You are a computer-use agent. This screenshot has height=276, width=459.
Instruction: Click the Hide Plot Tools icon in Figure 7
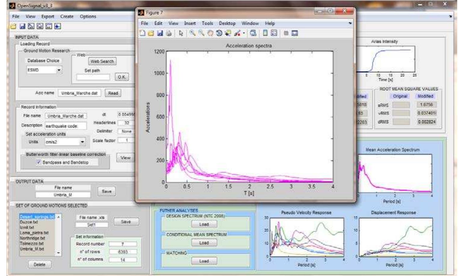(286, 33)
